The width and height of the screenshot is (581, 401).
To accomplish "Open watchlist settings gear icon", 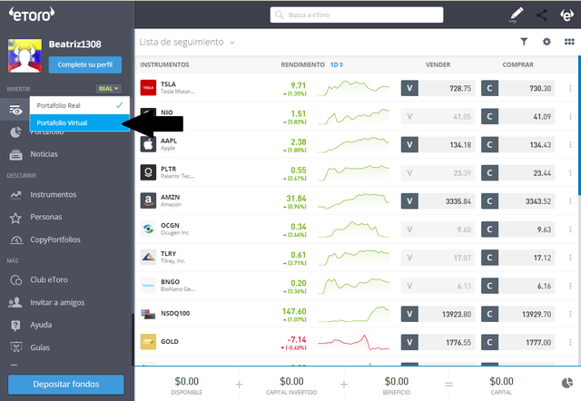I will coord(547,42).
